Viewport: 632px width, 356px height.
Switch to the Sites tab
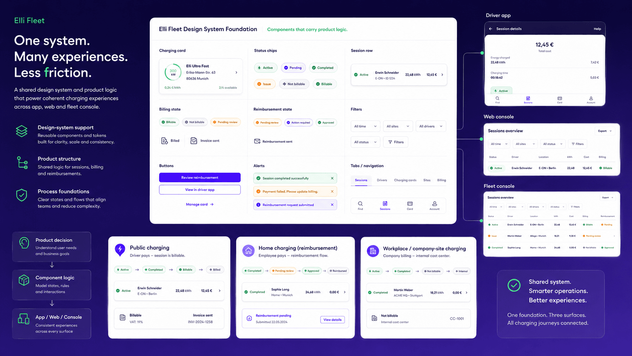coord(427,180)
